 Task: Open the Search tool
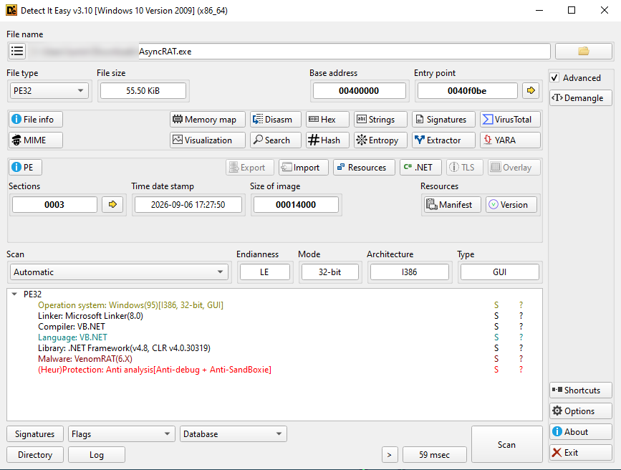coord(275,140)
